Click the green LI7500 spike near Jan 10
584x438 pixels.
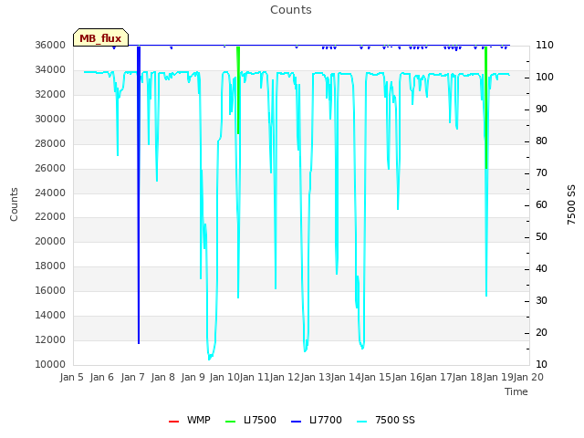(x=238, y=89)
